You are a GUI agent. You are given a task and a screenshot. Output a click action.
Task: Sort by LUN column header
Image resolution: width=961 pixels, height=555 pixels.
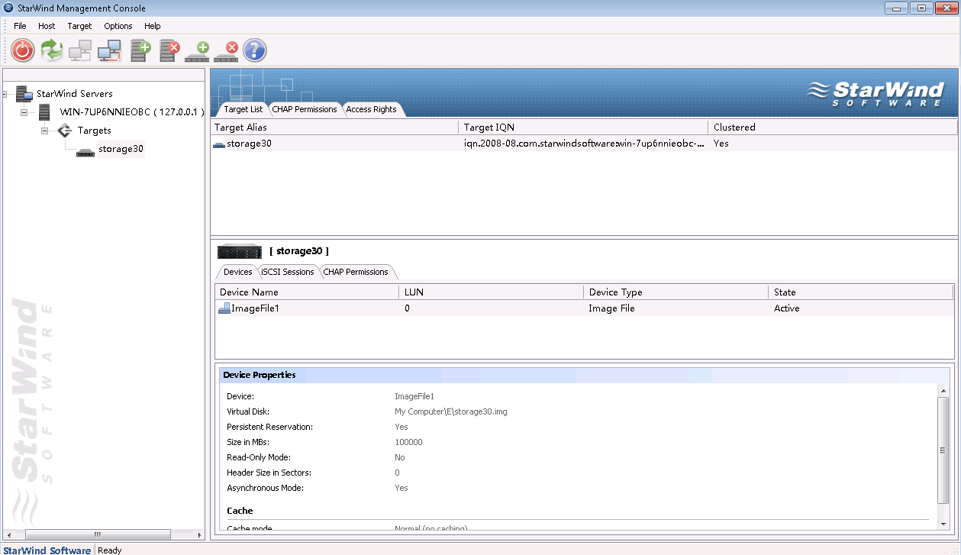click(x=492, y=292)
